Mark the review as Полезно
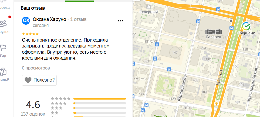This screenshot has height=117, width=260. point(39,80)
